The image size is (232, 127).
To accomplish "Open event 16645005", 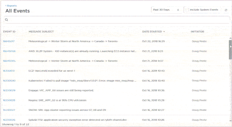I will (x=9, y=61).
